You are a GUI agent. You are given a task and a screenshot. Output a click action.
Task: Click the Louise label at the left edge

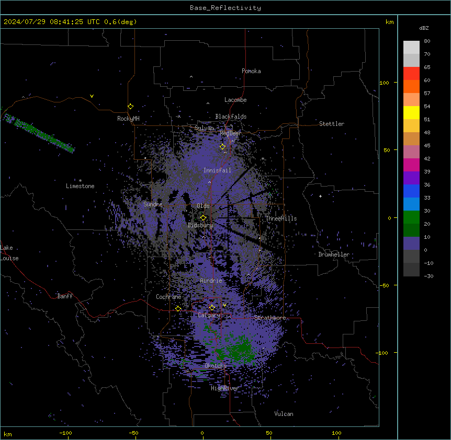click(x=9, y=258)
